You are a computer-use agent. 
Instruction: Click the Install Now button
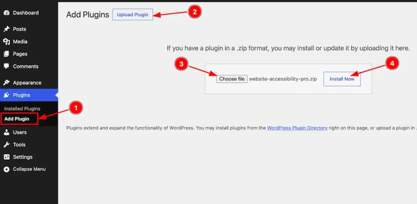342,79
